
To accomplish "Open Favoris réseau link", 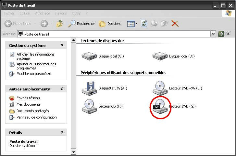I will (28, 98).
